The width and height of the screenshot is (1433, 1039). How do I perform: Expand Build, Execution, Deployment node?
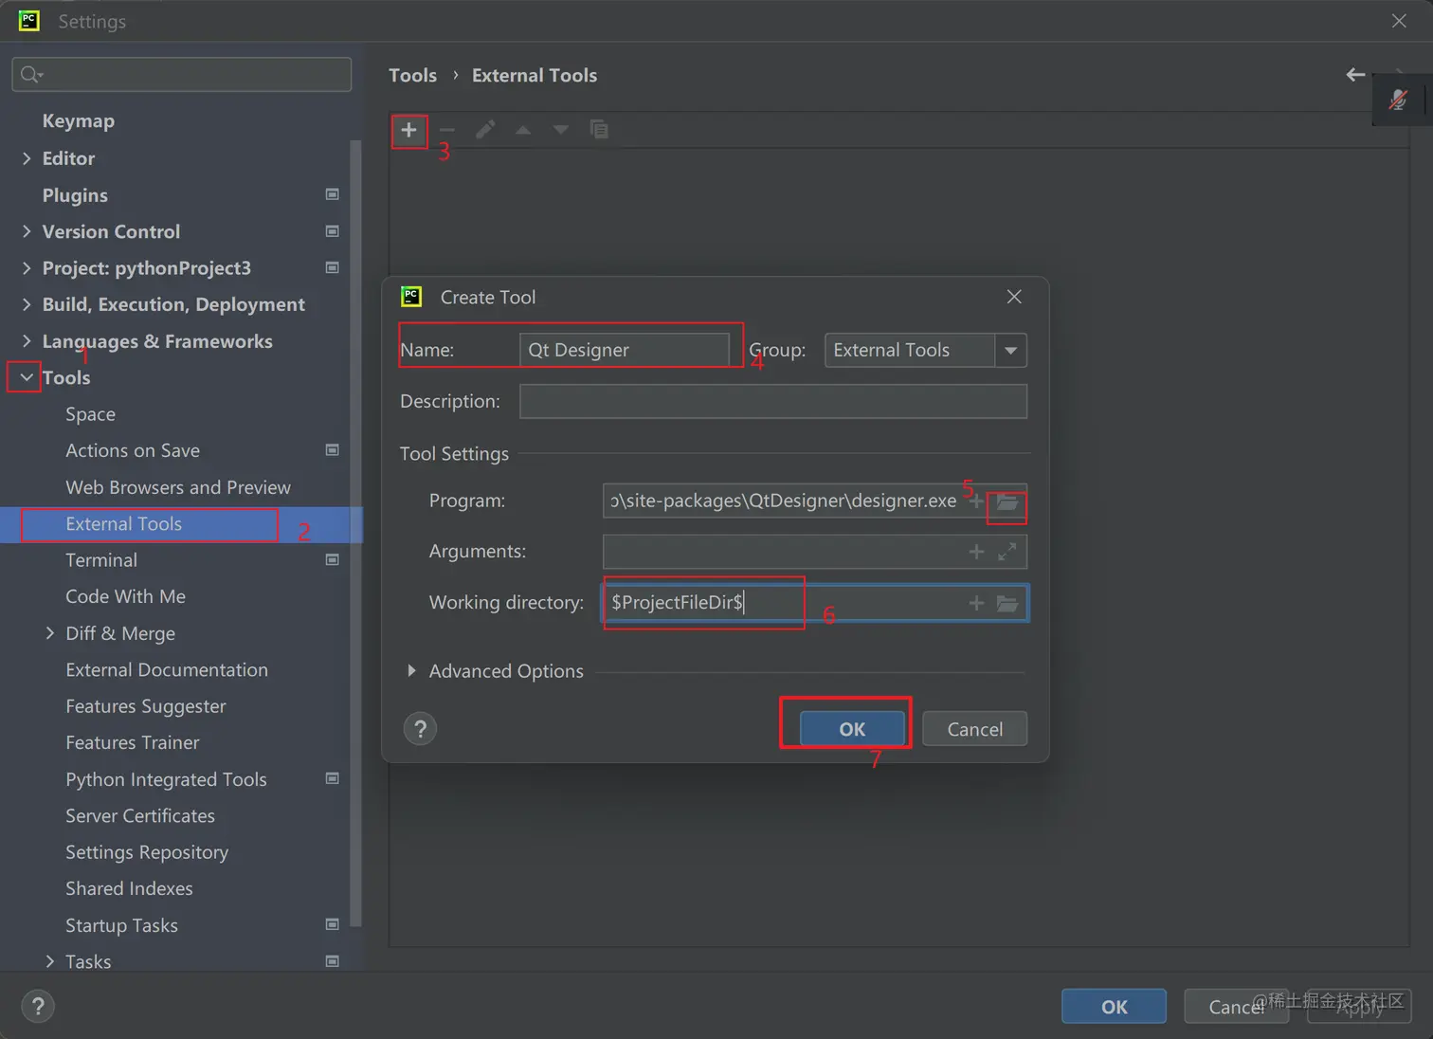(27, 304)
